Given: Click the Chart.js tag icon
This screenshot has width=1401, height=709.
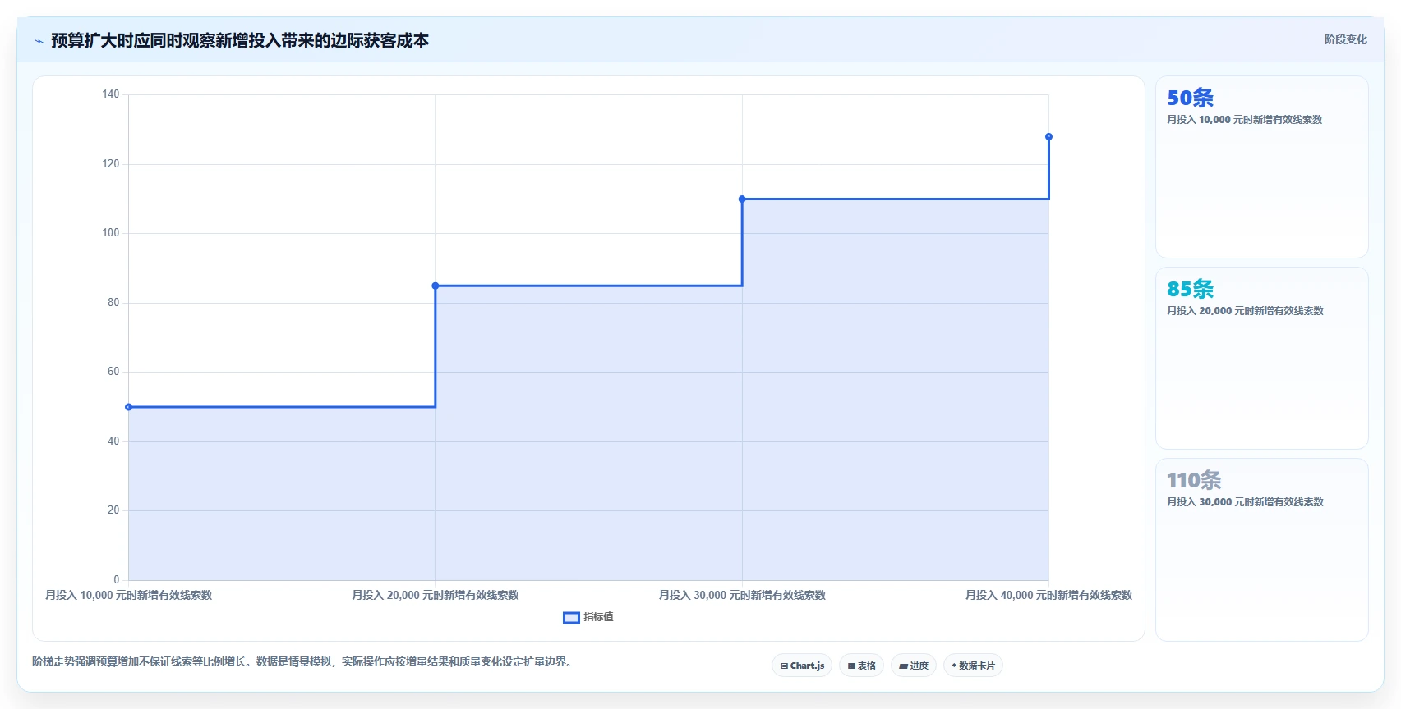Looking at the screenshot, I should click(784, 666).
